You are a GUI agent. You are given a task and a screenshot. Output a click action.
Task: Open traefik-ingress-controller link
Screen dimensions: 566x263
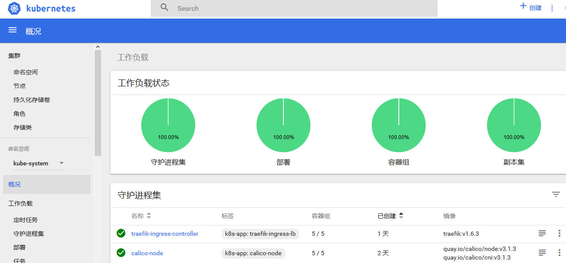click(165, 234)
